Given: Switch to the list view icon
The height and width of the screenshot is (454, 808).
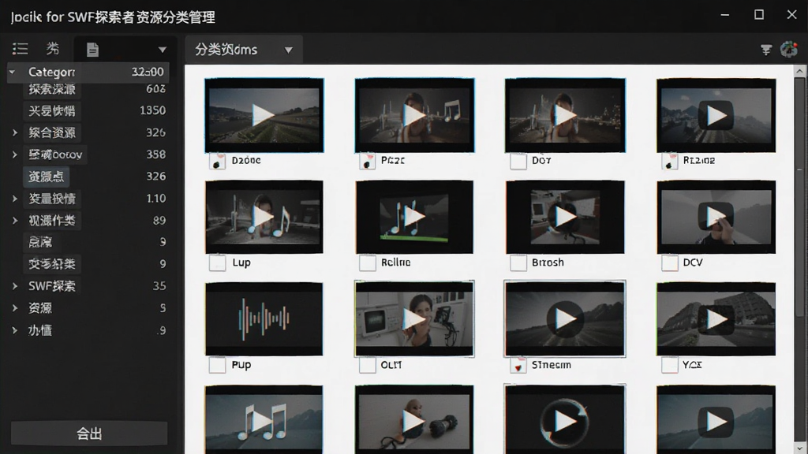Looking at the screenshot, I should point(20,49).
